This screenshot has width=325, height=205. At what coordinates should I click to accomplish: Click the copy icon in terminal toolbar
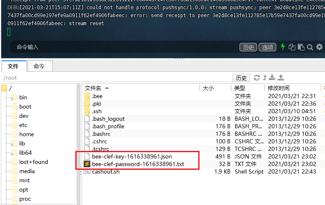tap(292, 47)
